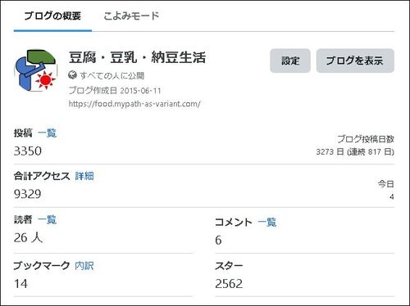
Task: Open the 投稿 一覧 link
Action: click(x=48, y=133)
